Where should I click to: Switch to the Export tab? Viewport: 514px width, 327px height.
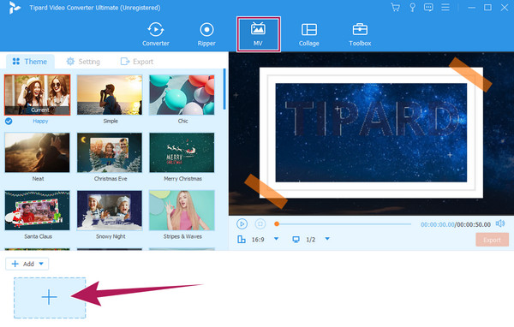(x=137, y=62)
